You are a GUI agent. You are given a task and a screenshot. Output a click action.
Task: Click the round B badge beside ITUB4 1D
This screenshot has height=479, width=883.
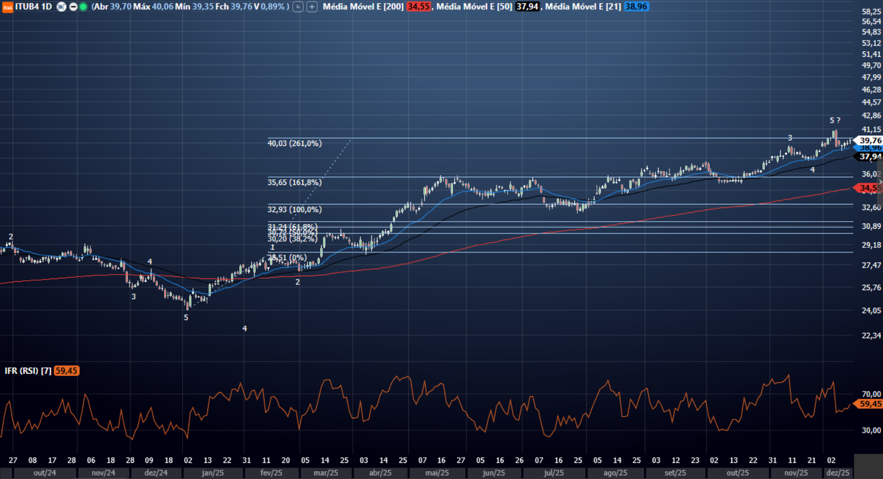coord(61,7)
